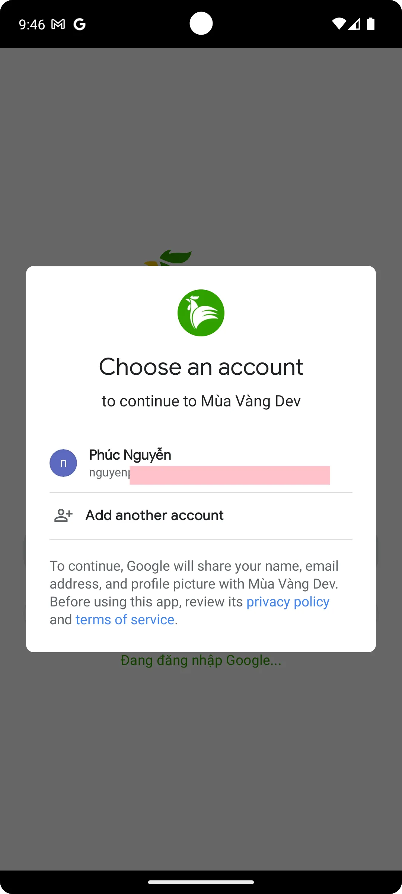The width and height of the screenshot is (402, 894).
Task: Click the Wi-Fi icon in the status bar
Action: tap(338, 24)
